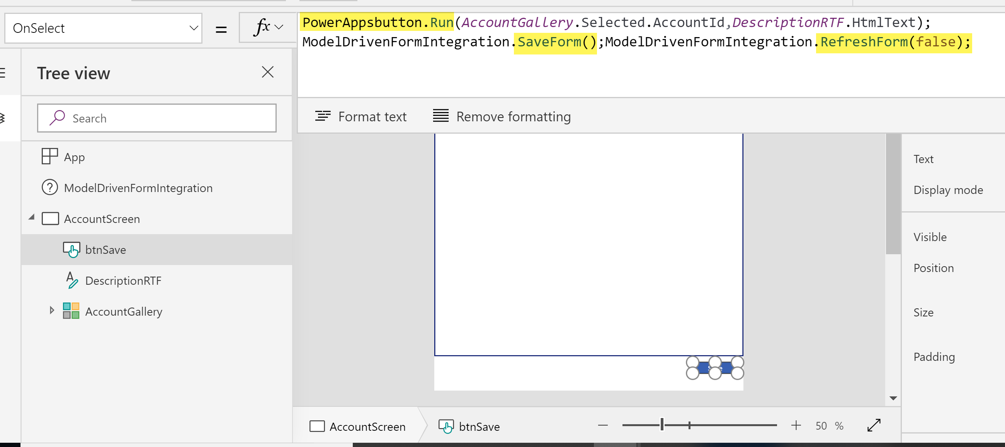The width and height of the screenshot is (1005, 447).
Task: Click the App icon in tree view
Action: click(x=49, y=156)
